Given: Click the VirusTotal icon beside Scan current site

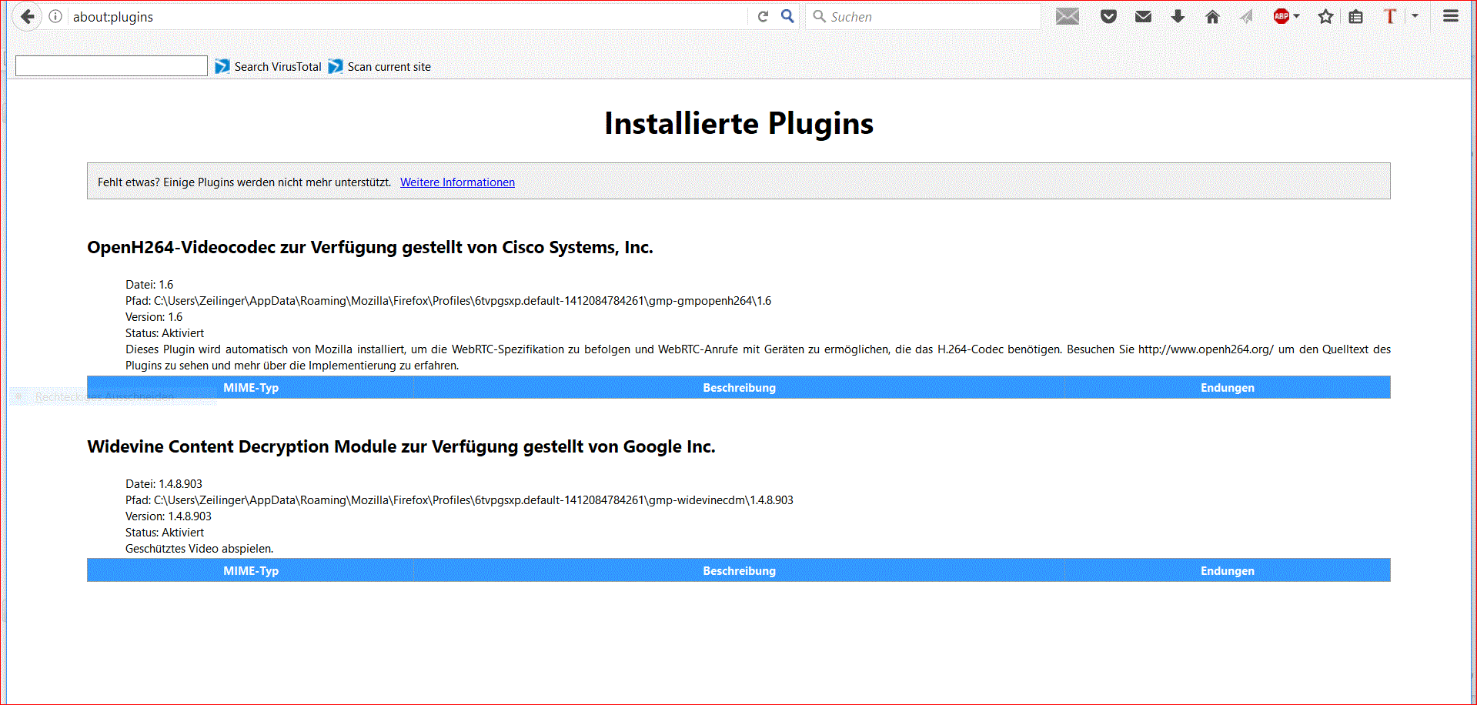Looking at the screenshot, I should [x=336, y=67].
